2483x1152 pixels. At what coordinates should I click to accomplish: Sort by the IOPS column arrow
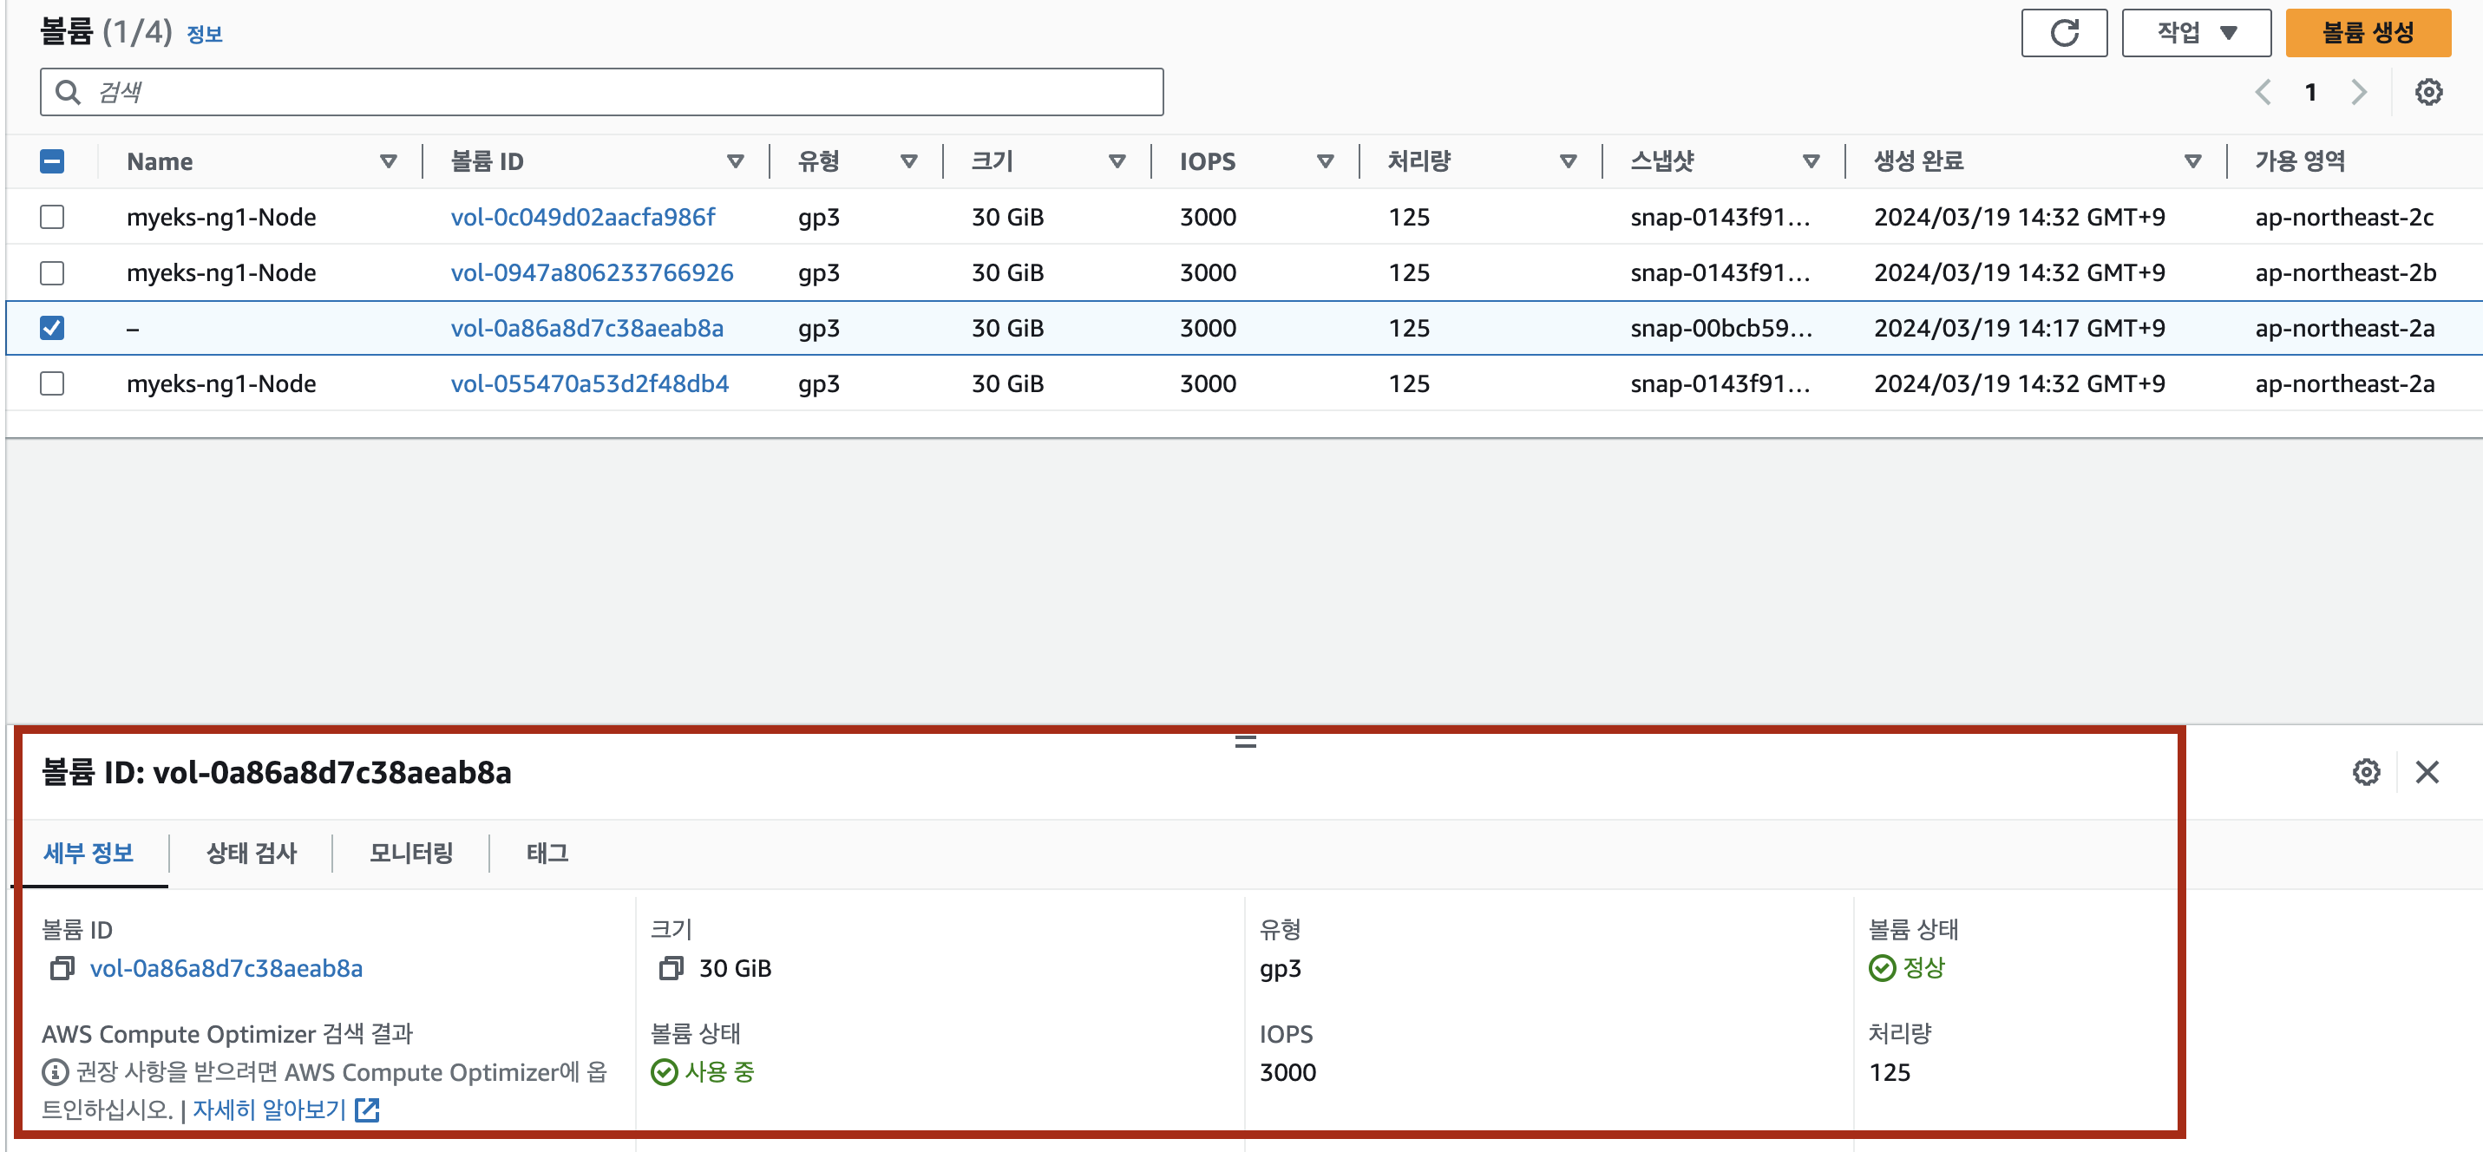tap(1325, 162)
